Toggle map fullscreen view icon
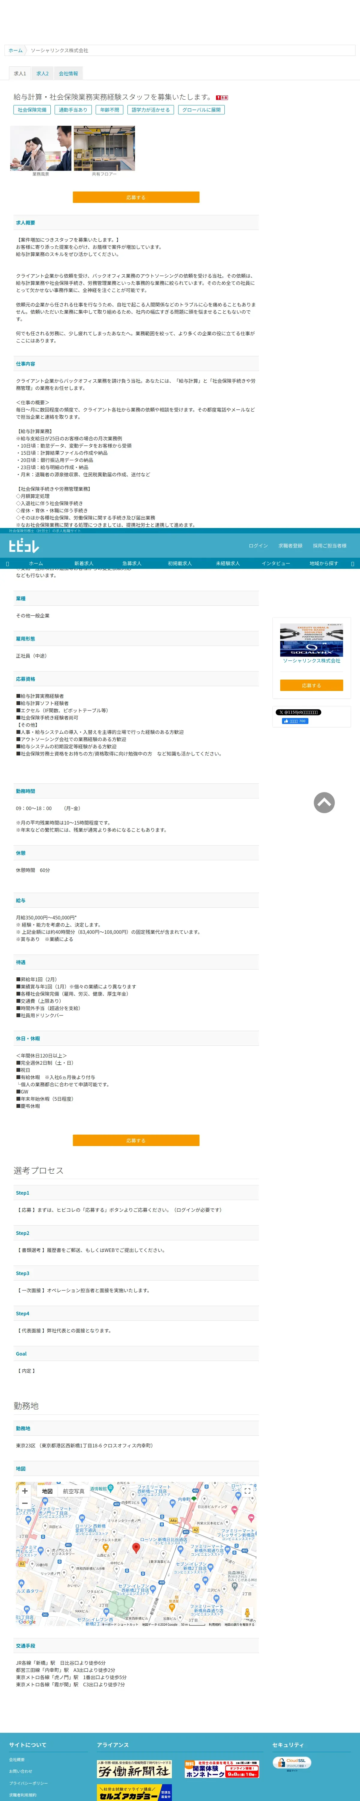The image size is (360, 1801). coord(247,1491)
